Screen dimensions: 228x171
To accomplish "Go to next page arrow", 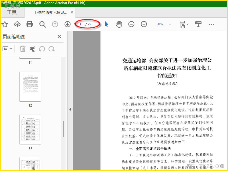I will (68, 24).
